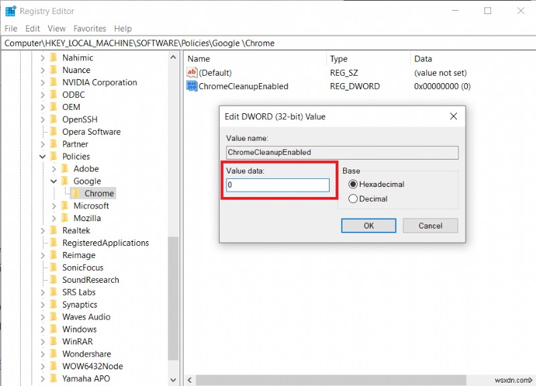The image size is (536, 386).
Task: Confirm the DWORD edit with OK
Action: tap(368, 226)
